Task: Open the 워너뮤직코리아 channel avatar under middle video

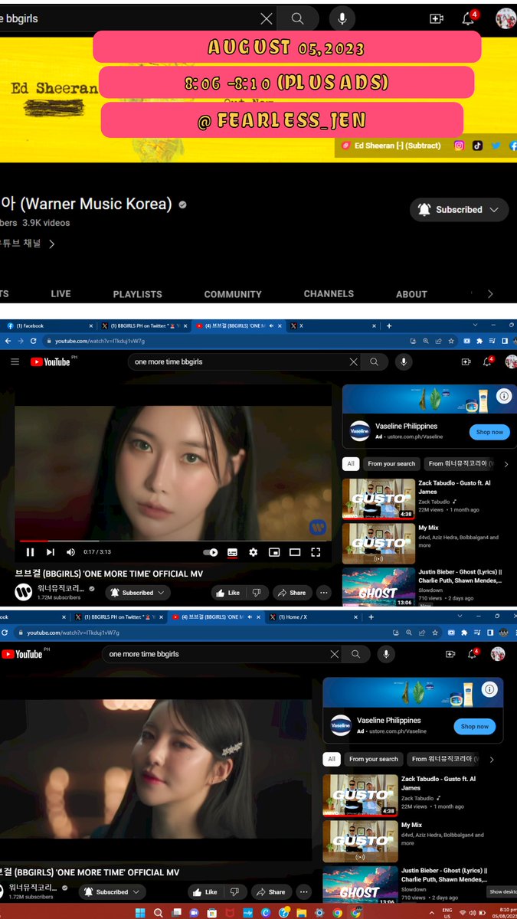Action: 23,592
